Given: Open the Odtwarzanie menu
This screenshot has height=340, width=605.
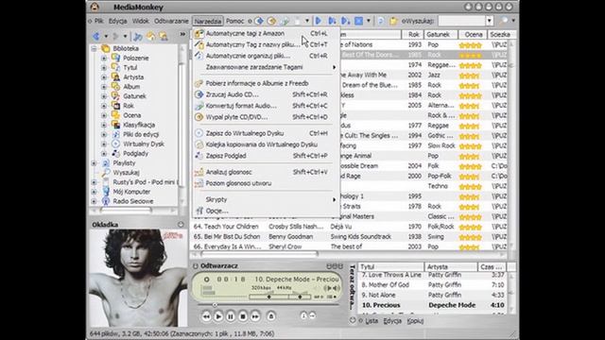Looking at the screenshot, I should [x=171, y=21].
